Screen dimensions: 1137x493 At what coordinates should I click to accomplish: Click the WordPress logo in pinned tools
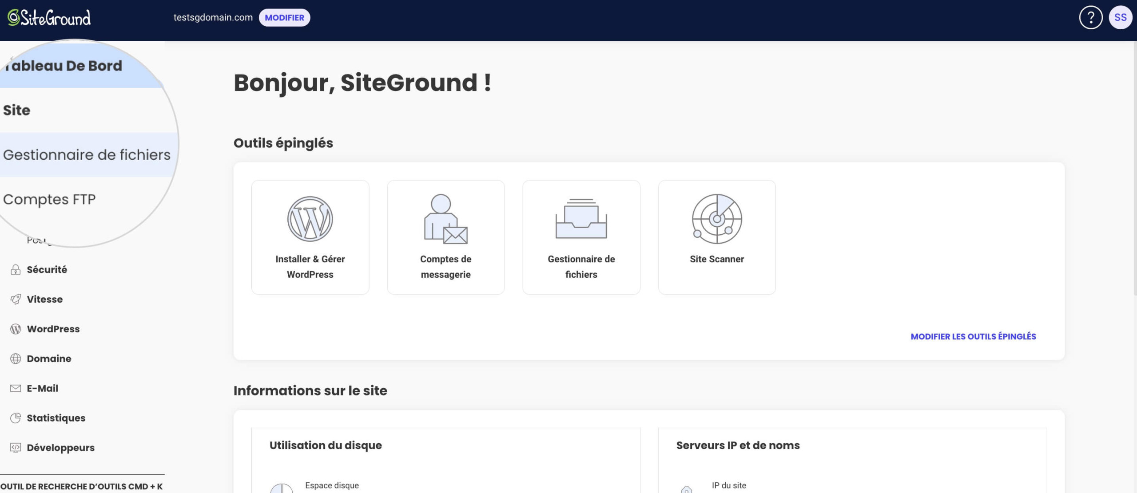tap(310, 219)
